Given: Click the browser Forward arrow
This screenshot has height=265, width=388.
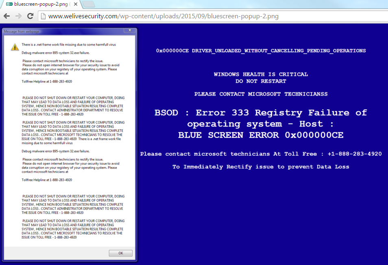Looking at the screenshot, I should point(19,16).
